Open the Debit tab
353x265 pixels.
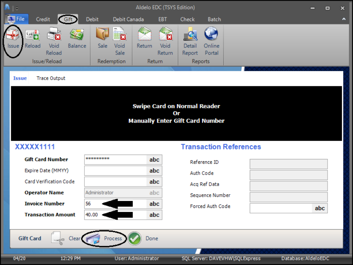coord(92,19)
